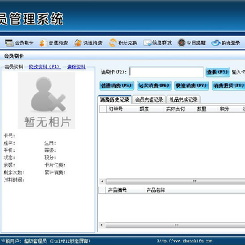Click the product table scrollbar left arrow

pyautogui.click(x=102, y=225)
